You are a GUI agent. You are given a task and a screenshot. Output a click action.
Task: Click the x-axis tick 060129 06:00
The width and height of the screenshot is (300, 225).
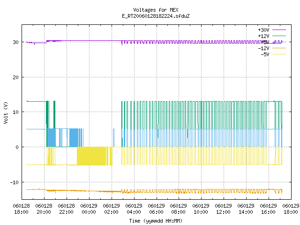coord(156,209)
